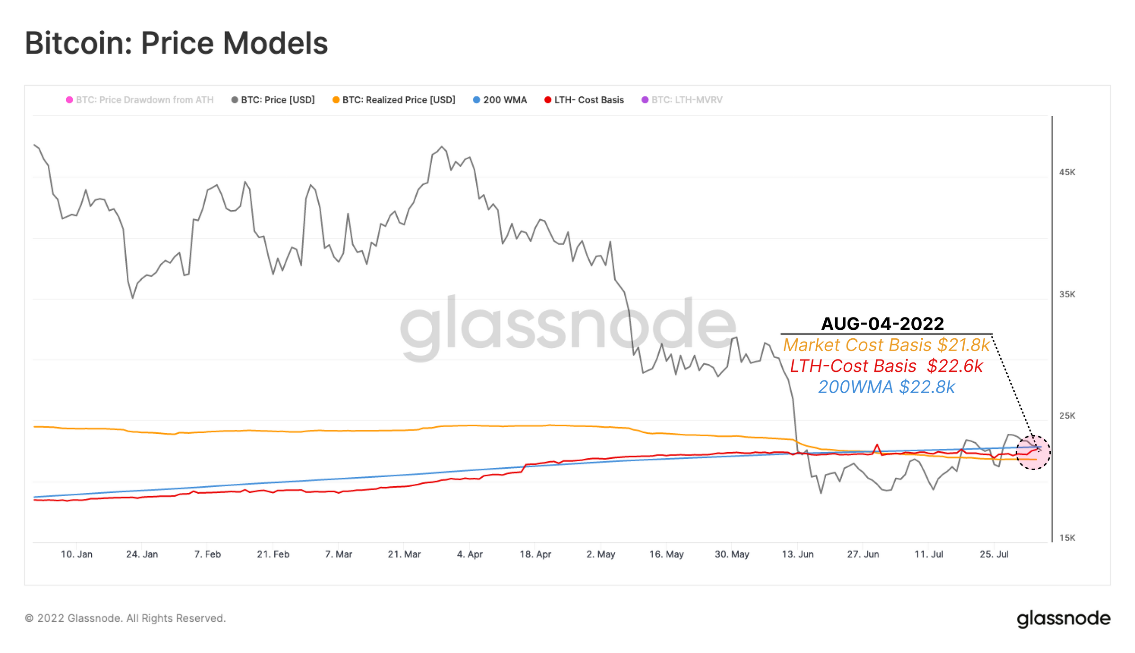Click the Market Cost Basis $21.8k label
Viewport: 1135px width, 653px height.
tap(886, 345)
